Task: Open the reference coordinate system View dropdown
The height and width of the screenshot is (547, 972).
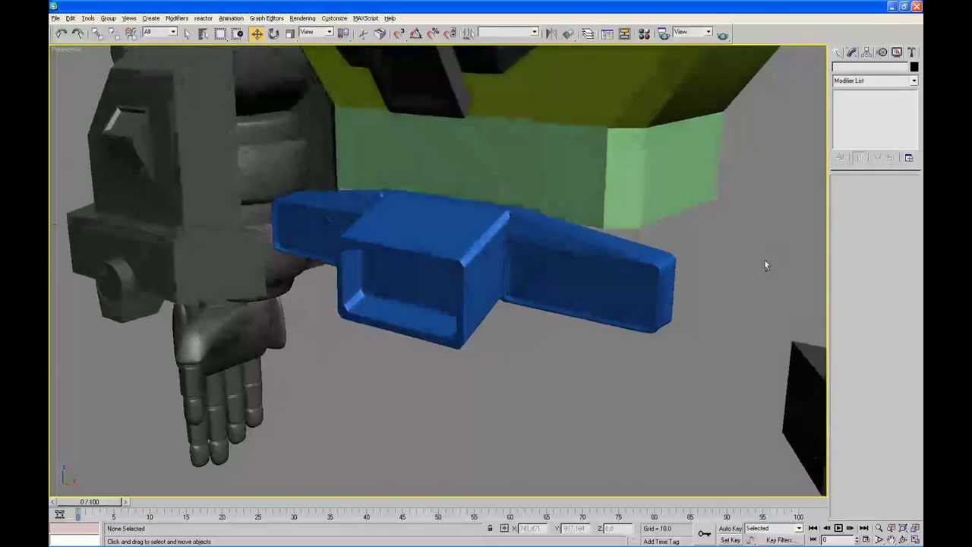Action: click(x=316, y=33)
